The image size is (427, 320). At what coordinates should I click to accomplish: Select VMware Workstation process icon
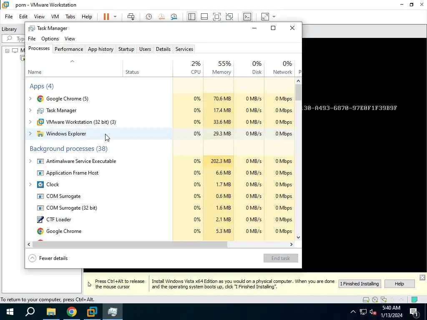[x=40, y=122]
